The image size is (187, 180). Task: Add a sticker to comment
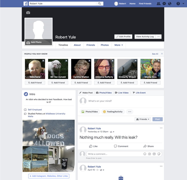[159, 154]
